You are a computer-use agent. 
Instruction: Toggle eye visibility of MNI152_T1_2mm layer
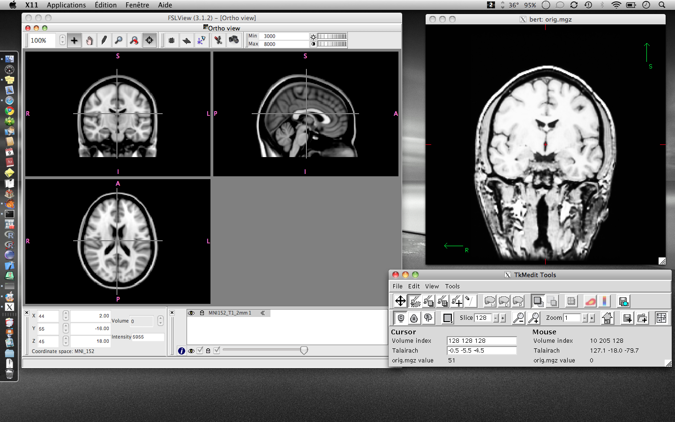(191, 313)
